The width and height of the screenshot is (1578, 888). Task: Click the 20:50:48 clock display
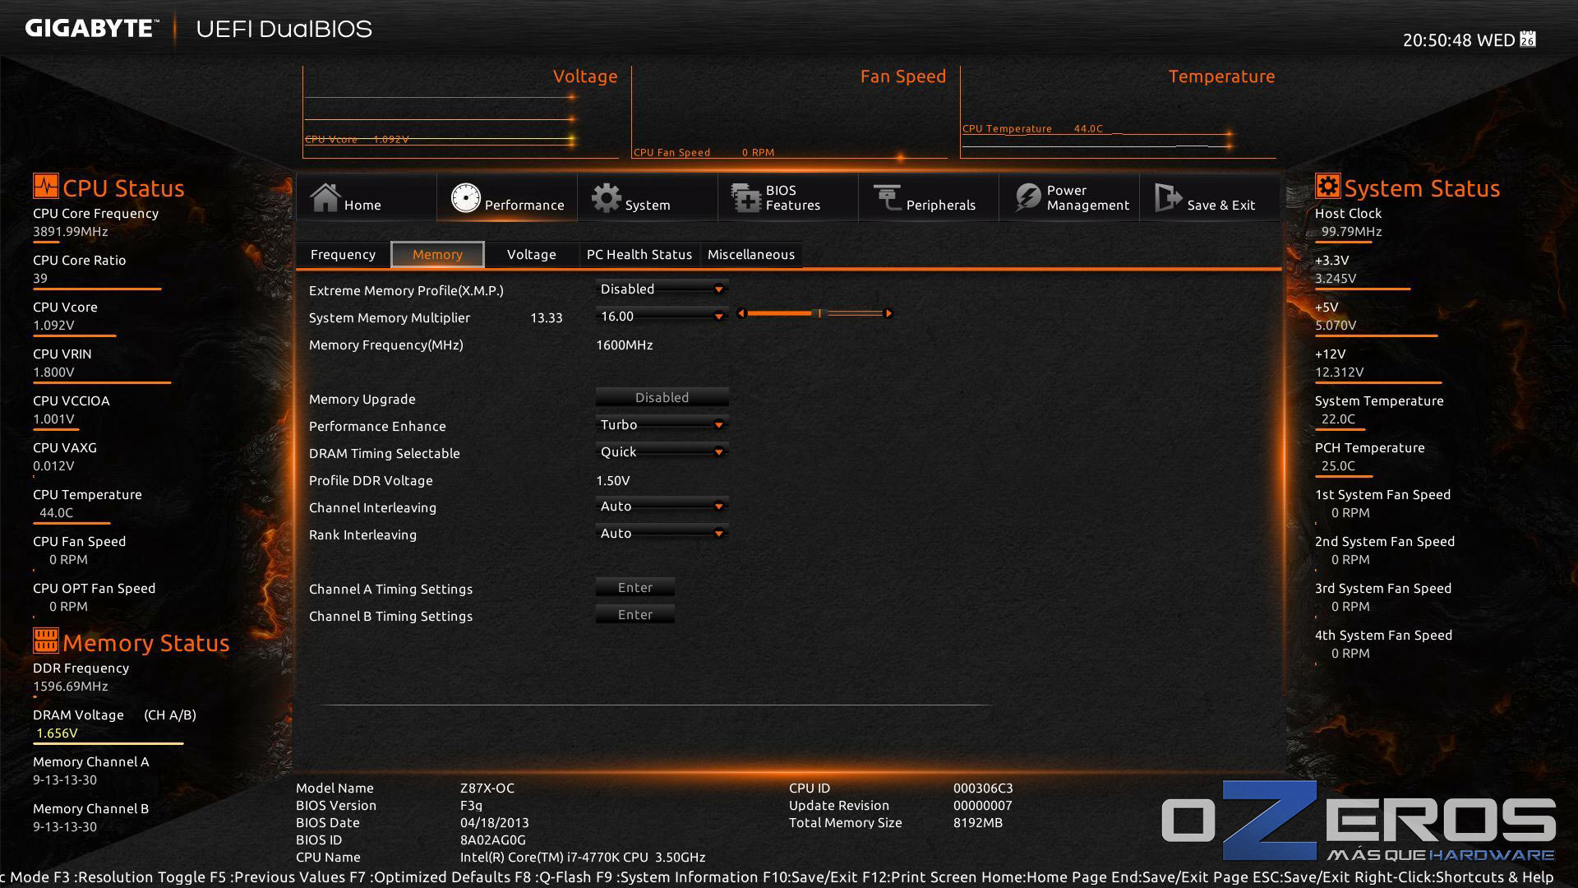(x=1437, y=40)
